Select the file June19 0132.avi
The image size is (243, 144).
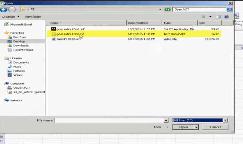[x=68, y=39]
